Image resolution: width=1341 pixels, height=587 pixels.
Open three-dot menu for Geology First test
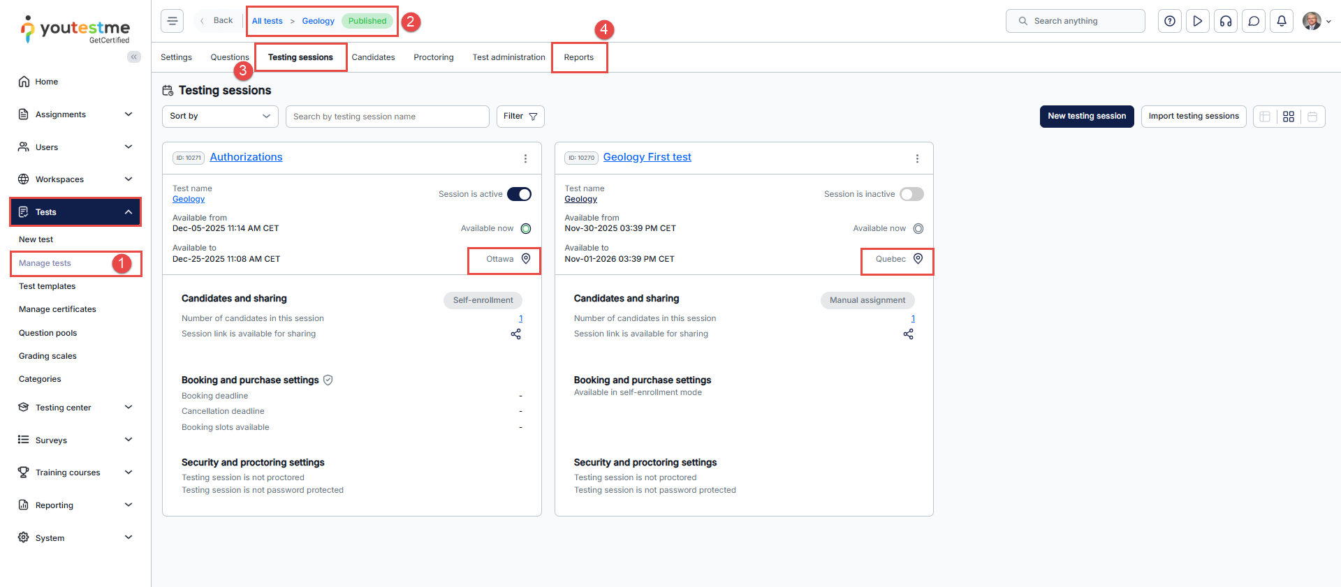[917, 158]
